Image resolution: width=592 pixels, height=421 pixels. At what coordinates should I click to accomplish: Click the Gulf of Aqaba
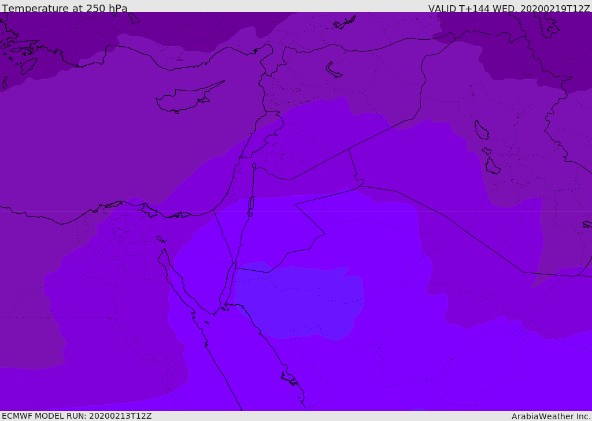[x=230, y=283]
